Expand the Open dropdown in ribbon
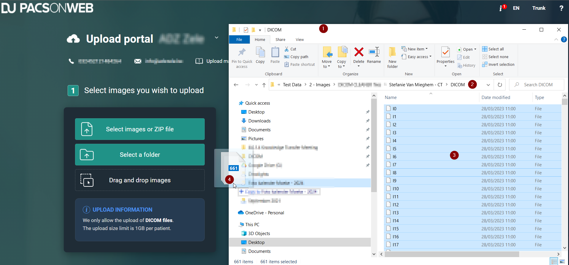The width and height of the screenshot is (569, 265). tap(475, 49)
